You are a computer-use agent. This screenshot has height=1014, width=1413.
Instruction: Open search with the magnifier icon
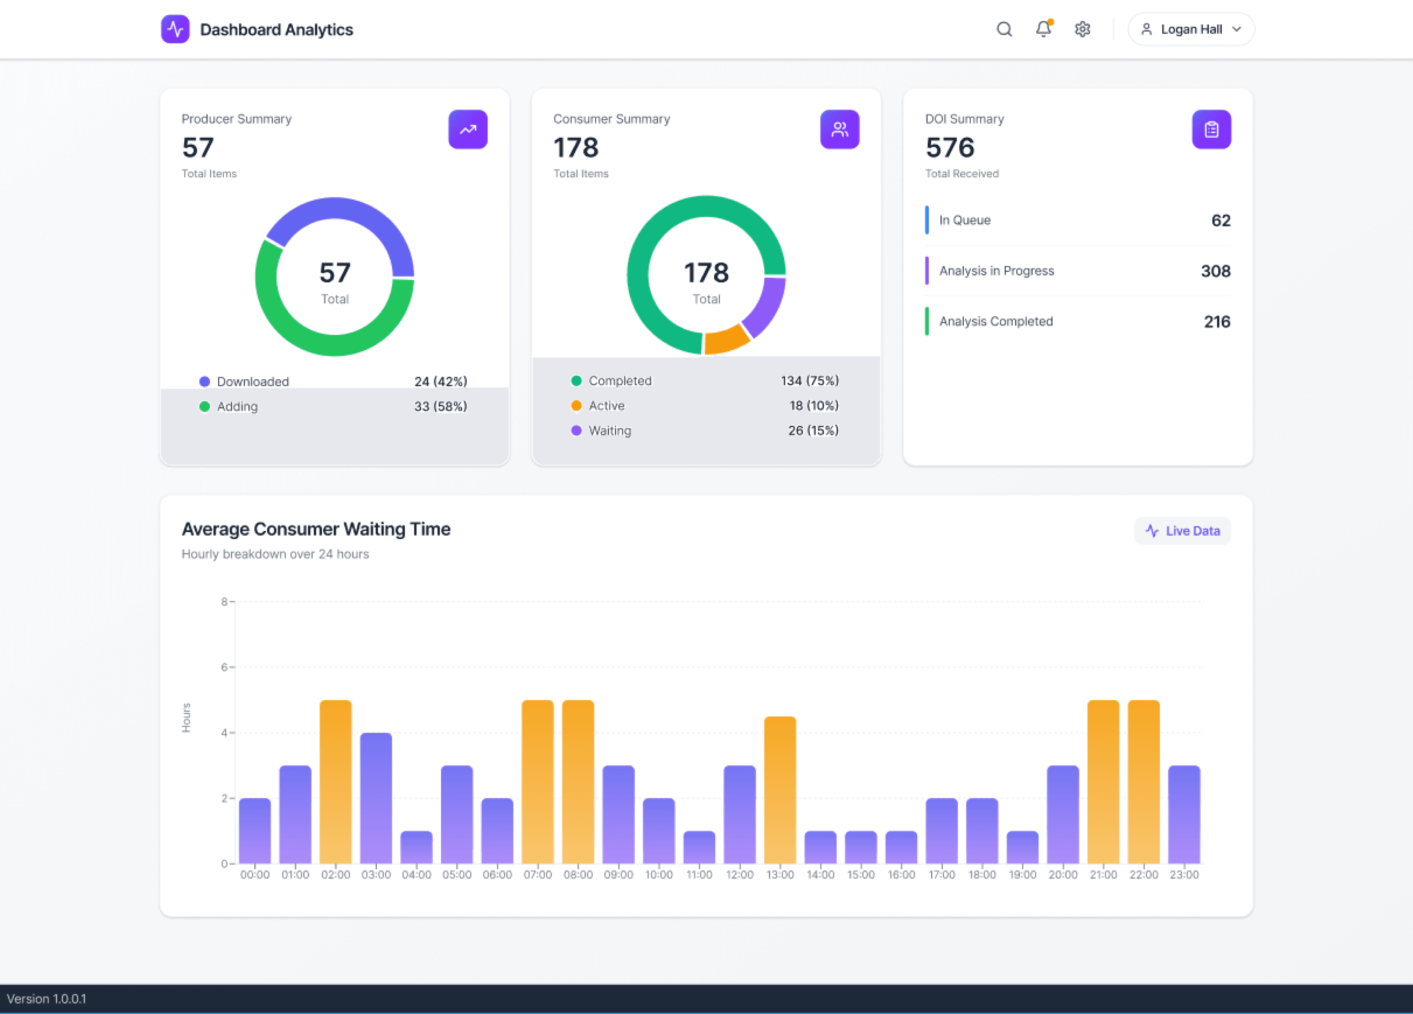(x=1004, y=29)
